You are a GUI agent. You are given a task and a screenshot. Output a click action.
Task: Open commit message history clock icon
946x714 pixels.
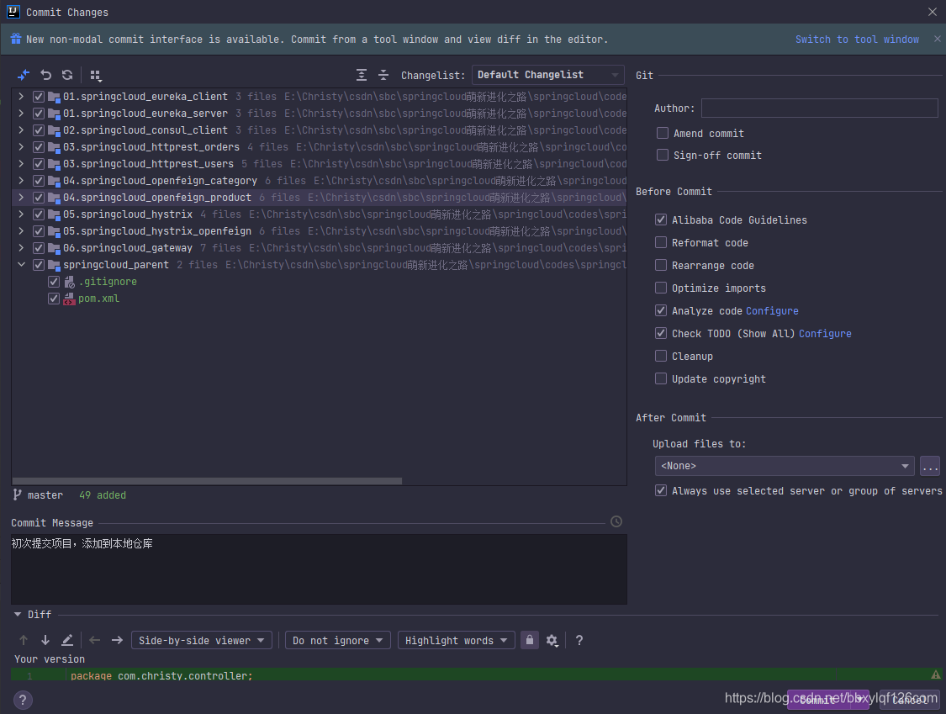coord(616,521)
